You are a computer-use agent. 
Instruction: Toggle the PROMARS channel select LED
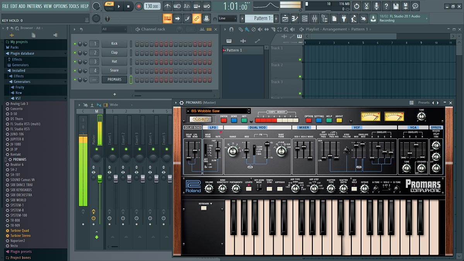(131, 80)
